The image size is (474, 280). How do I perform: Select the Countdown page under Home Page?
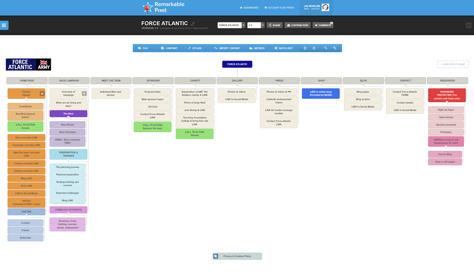click(26, 106)
